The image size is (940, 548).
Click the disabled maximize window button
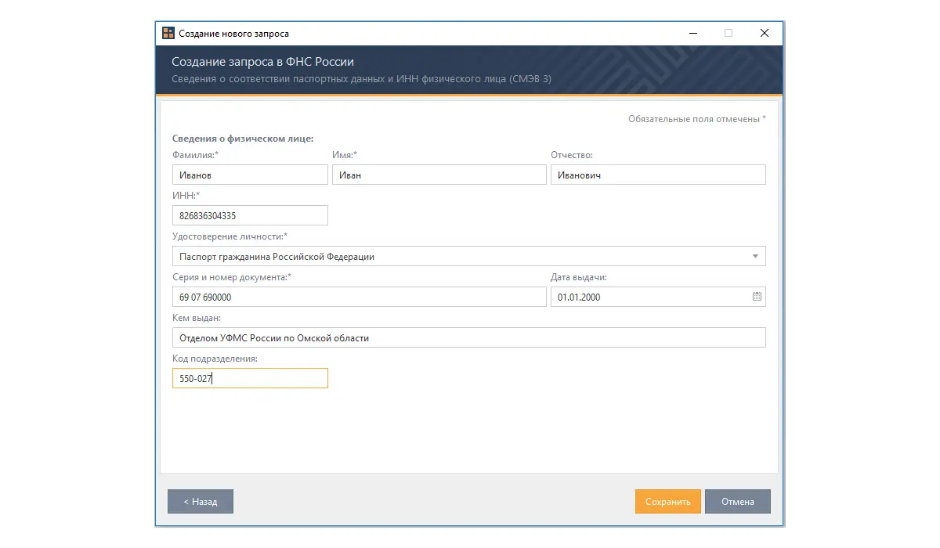tap(728, 34)
